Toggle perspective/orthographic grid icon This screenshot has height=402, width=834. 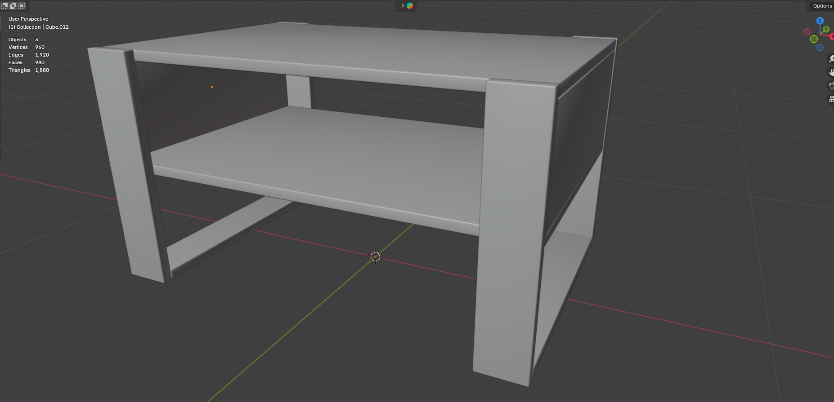coord(831,99)
